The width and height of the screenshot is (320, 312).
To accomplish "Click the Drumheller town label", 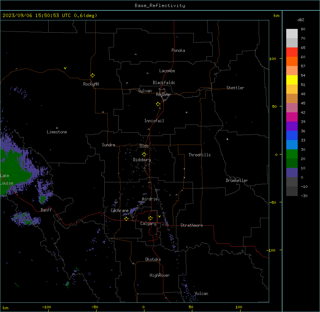I will coord(237,180).
